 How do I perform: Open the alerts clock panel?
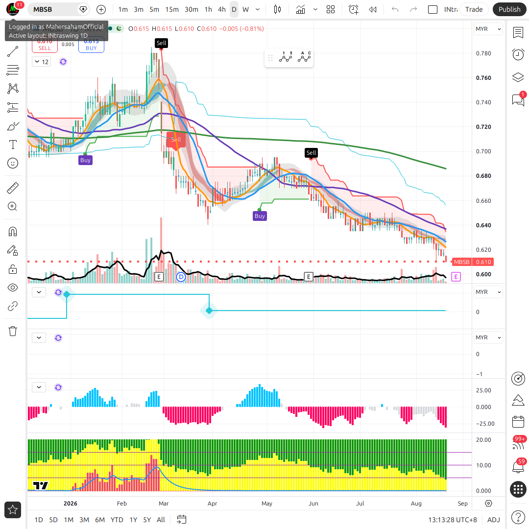(518, 54)
